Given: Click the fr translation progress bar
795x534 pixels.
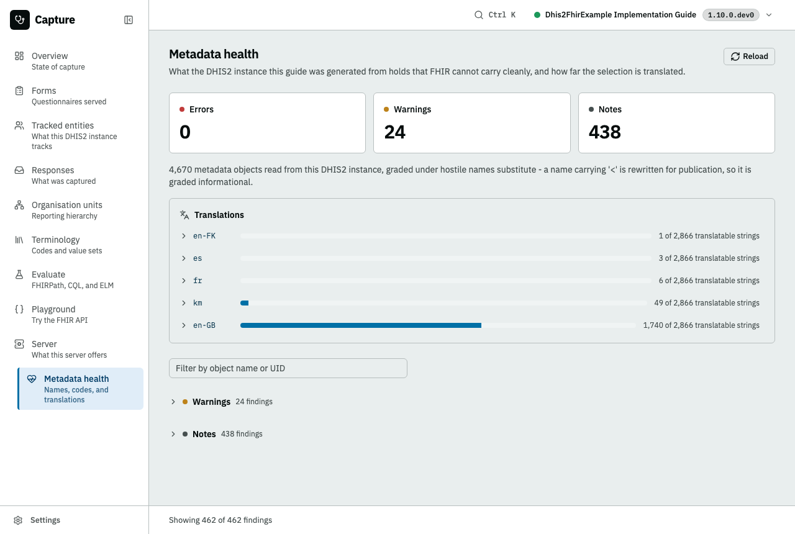Looking at the screenshot, I should (446, 281).
